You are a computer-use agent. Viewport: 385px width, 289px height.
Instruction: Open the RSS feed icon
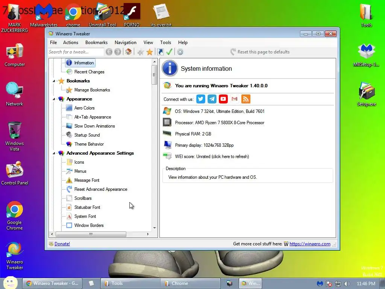(x=246, y=99)
